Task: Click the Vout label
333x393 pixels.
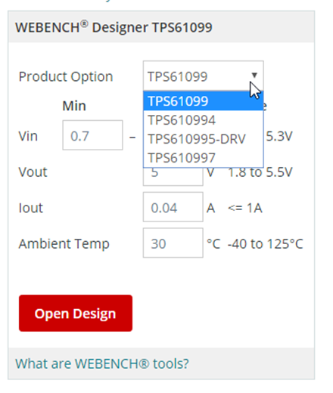Action: point(33,172)
